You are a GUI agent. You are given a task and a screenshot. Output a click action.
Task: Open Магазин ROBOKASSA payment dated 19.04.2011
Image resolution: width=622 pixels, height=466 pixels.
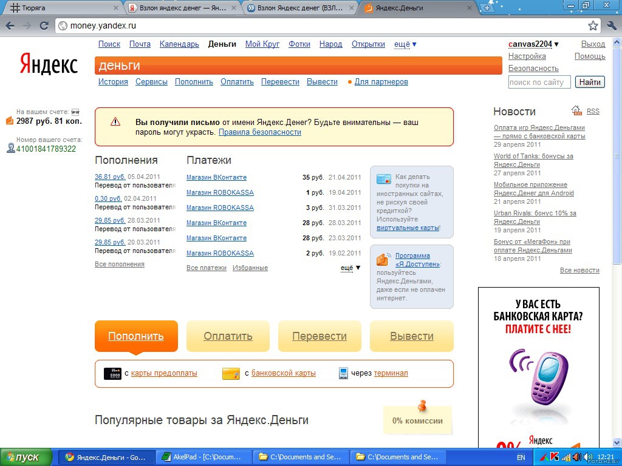click(x=220, y=192)
